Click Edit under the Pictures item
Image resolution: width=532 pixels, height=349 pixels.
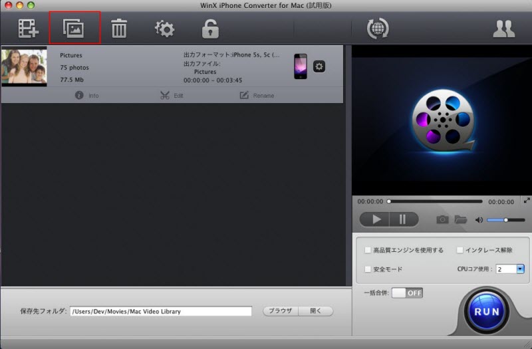[x=172, y=96]
